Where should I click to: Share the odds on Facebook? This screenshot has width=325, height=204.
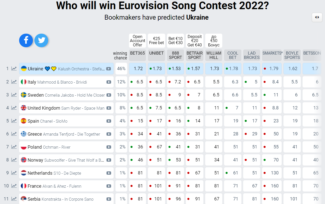click(x=26, y=41)
